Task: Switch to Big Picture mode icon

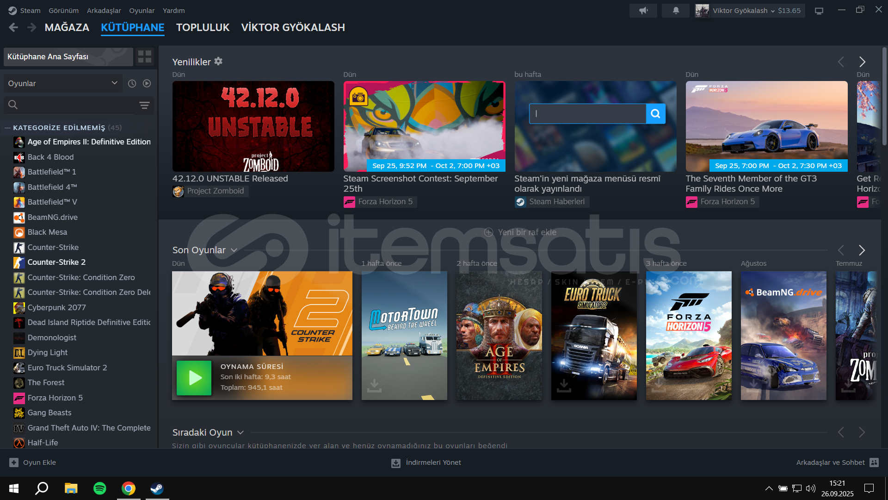Action: [819, 11]
